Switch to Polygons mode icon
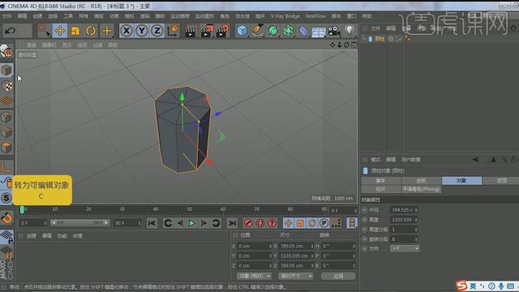519x292 pixels. point(6,148)
